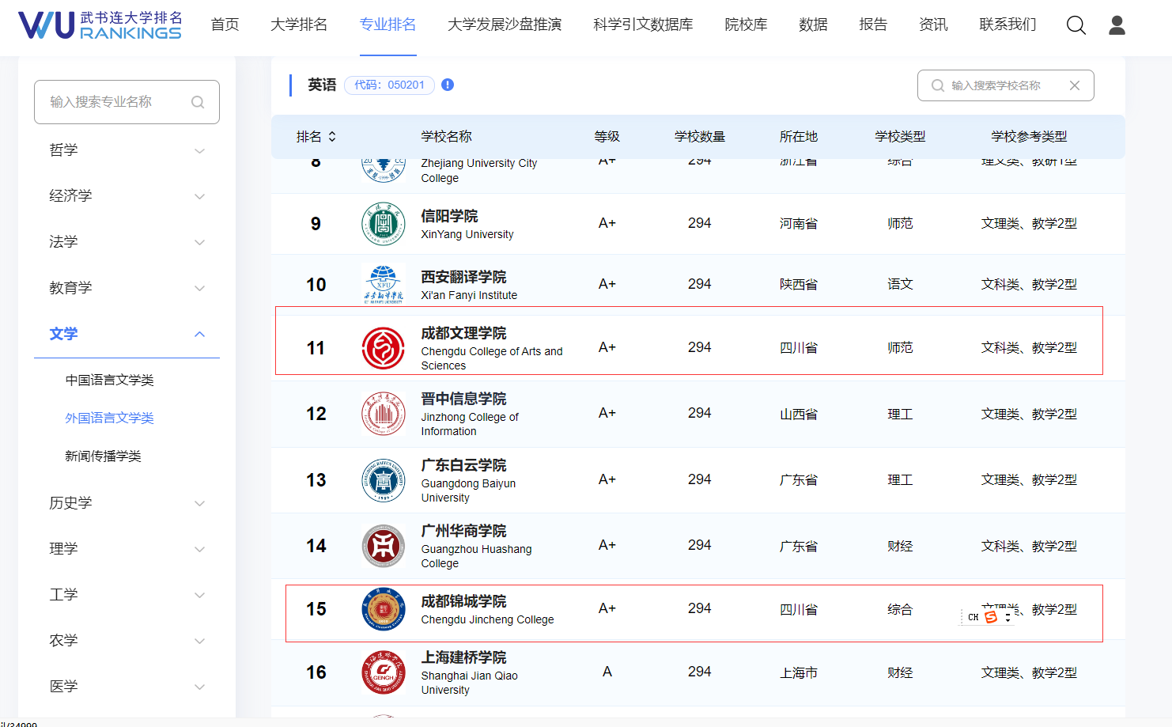Open the 西安翻译学院 school link

pyautogui.click(x=463, y=277)
